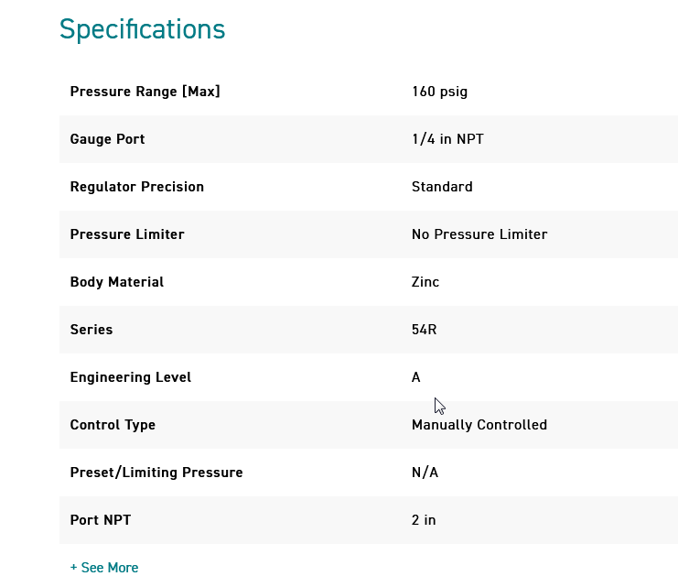Select the Engineering Level label
The image size is (678, 587).
[131, 377]
